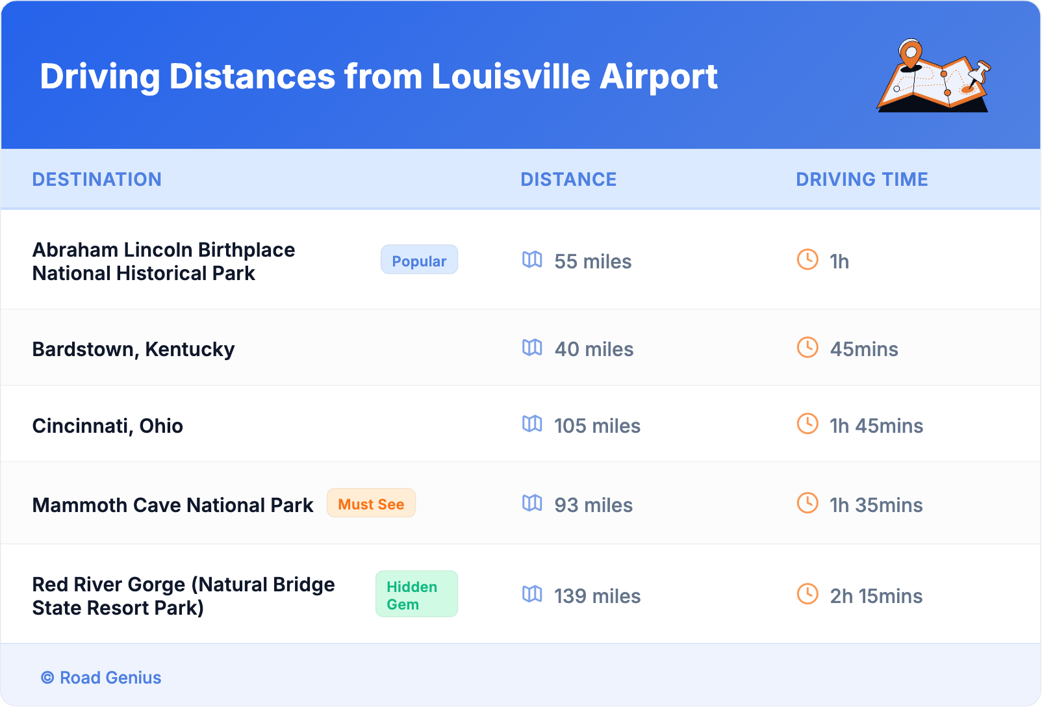Image resolution: width=1042 pixels, height=707 pixels.
Task: Click the map icon beside 55 miles
Action: tap(532, 260)
